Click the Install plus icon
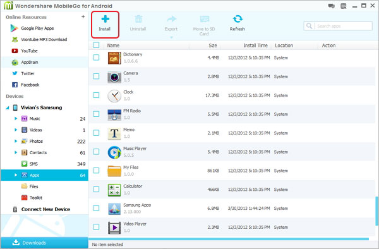Viewport: 379px width, 249px height. pyautogui.click(x=105, y=19)
